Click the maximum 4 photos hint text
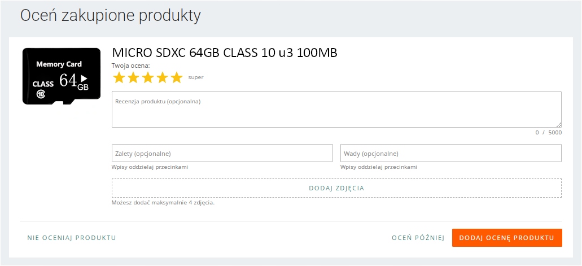 [x=163, y=202]
